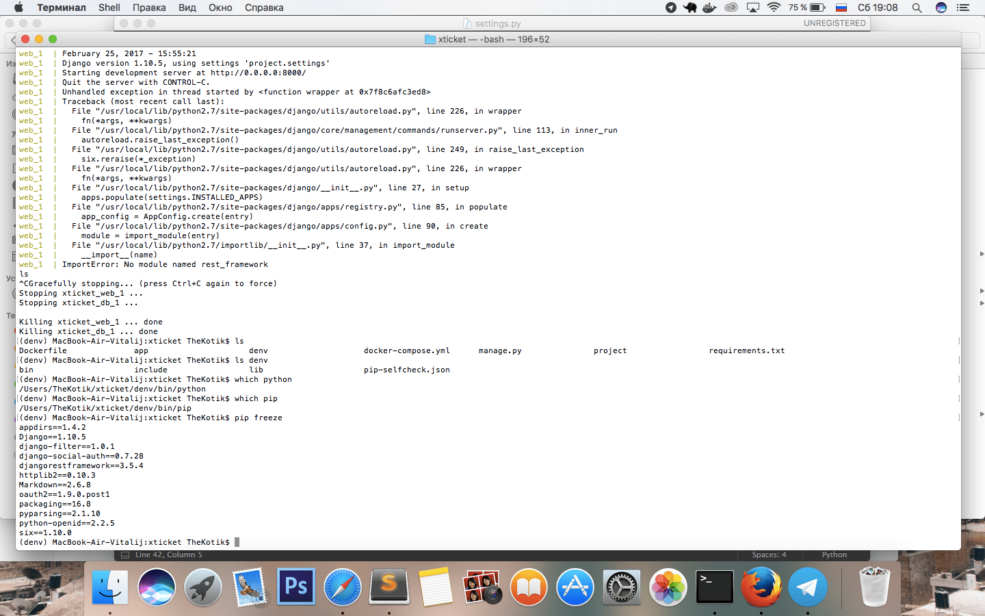
Task: Open Spotlight search magnifier
Action: (x=917, y=8)
